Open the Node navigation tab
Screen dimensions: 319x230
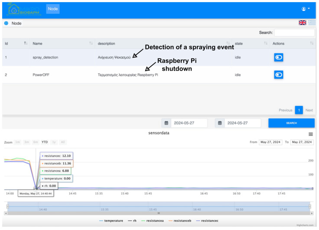click(x=53, y=9)
